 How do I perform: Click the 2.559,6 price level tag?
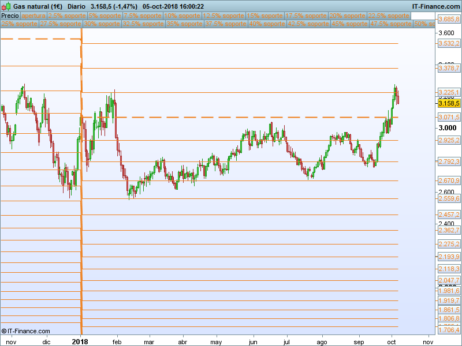pyautogui.click(x=449, y=198)
